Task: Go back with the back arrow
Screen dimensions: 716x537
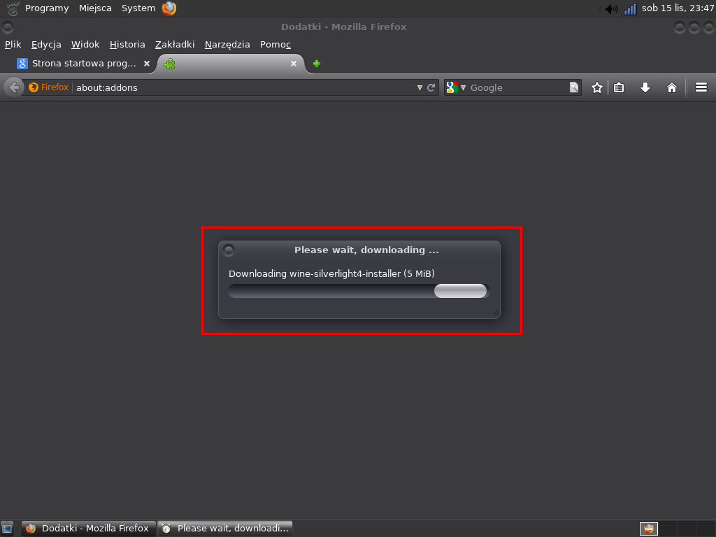Action: pos(14,87)
